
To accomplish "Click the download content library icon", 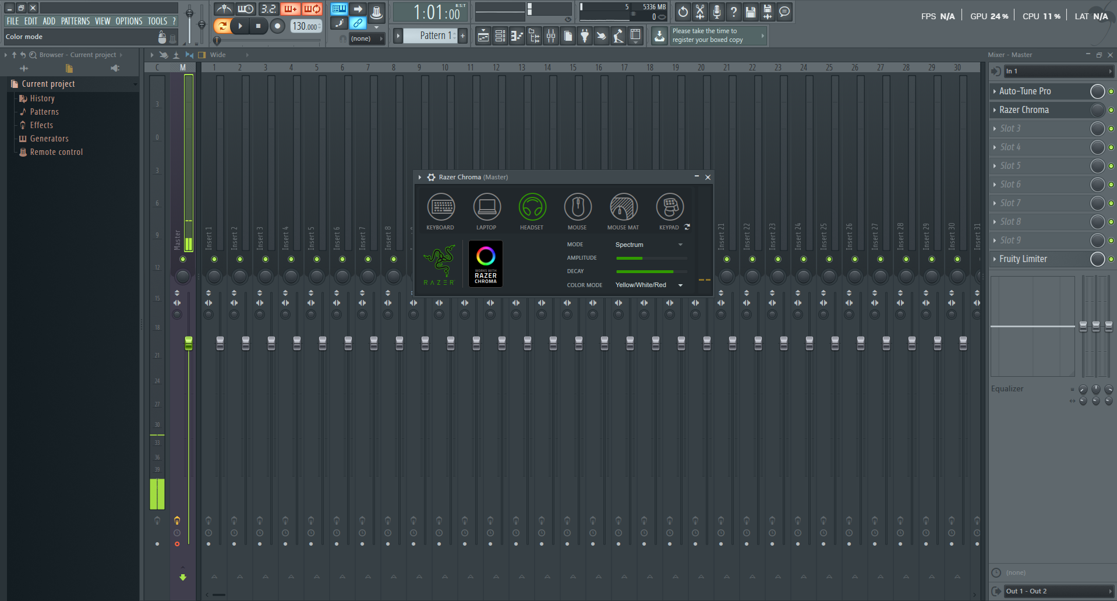I will click(659, 36).
